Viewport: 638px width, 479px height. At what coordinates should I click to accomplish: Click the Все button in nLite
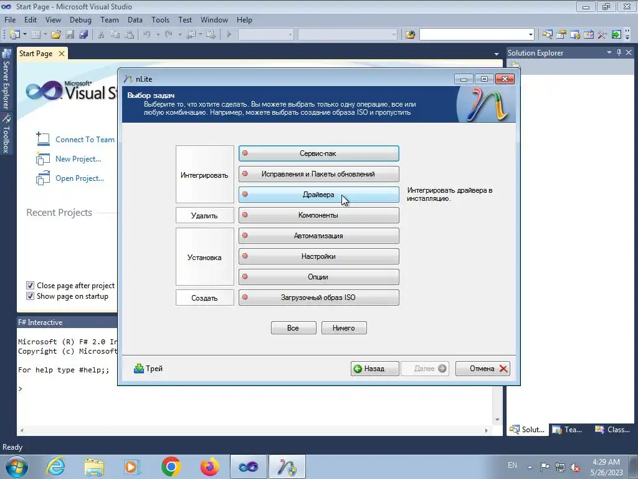click(x=293, y=328)
